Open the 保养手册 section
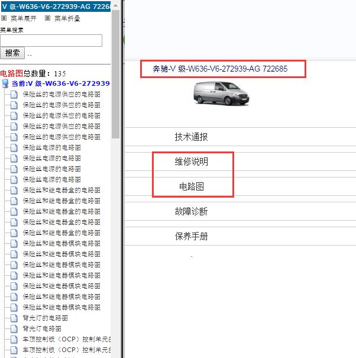This screenshot has height=358, width=356. pyautogui.click(x=191, y=236)
